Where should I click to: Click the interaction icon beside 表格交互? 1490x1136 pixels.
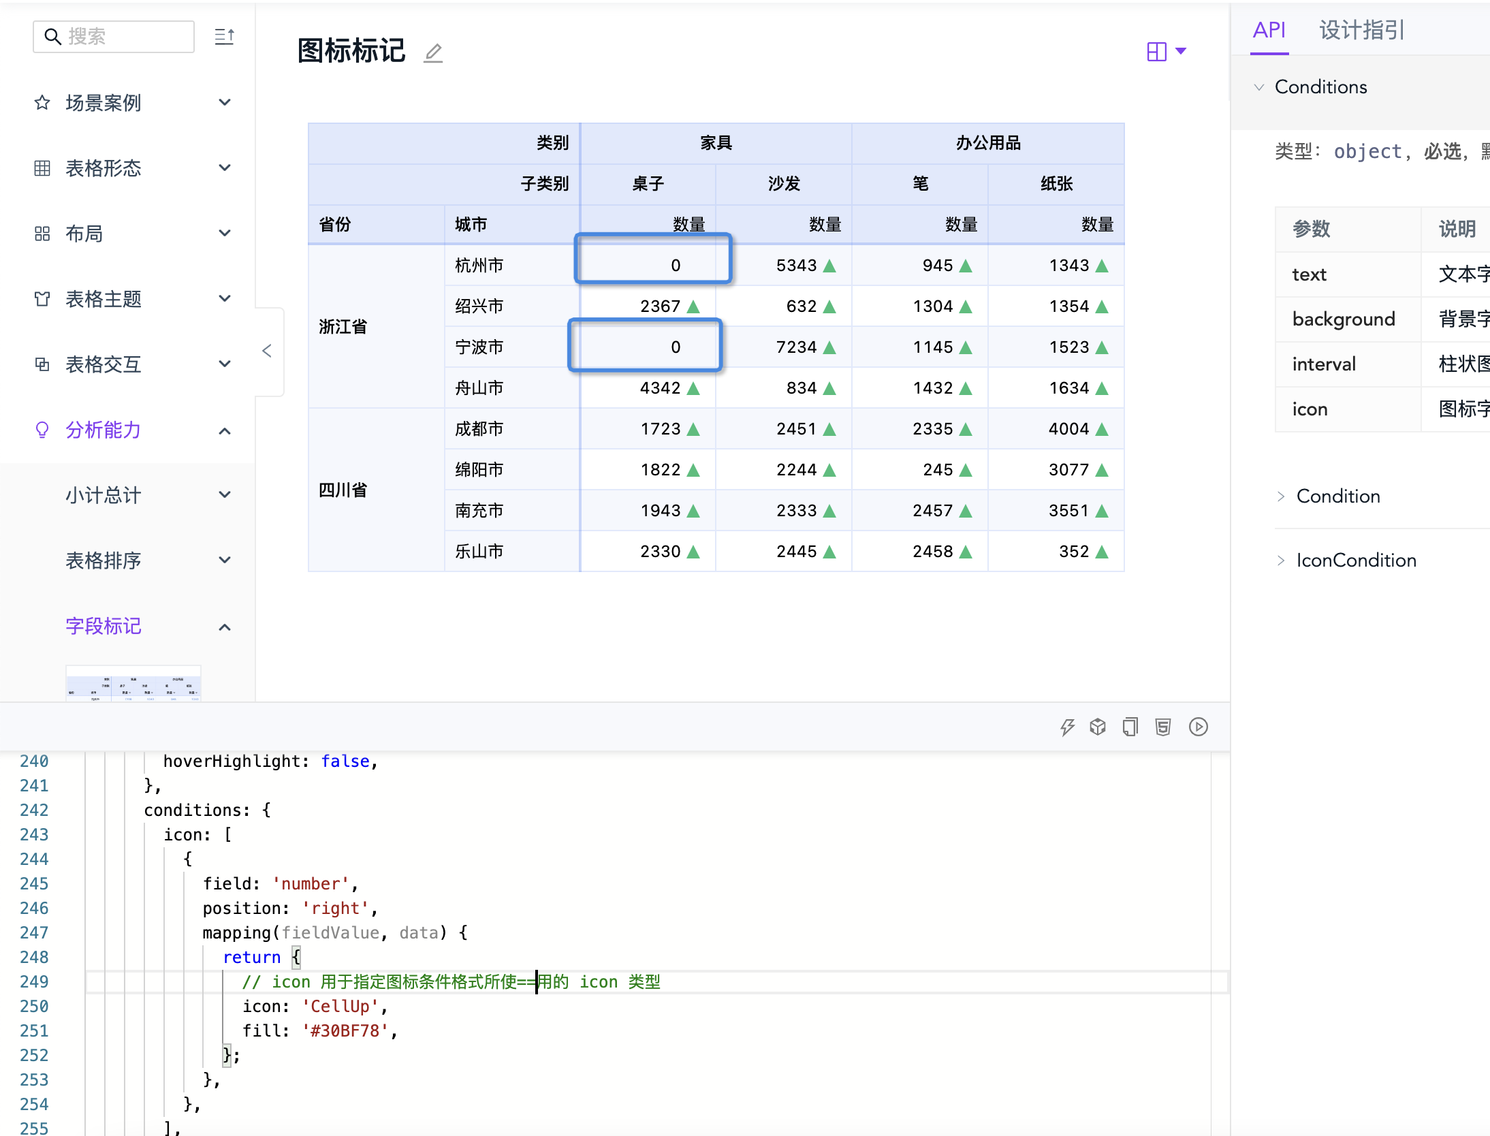tap(42, 364)
